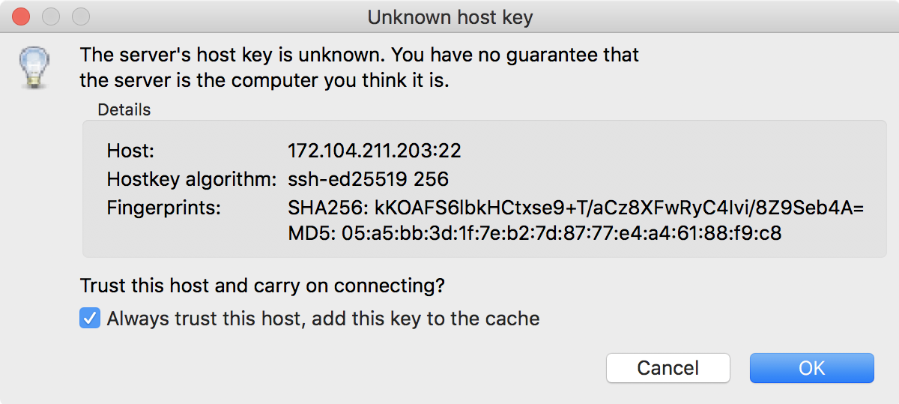Close the Unknown host key dialog
Viewport: 899px width, 404px height.
(x=22, y=16)
